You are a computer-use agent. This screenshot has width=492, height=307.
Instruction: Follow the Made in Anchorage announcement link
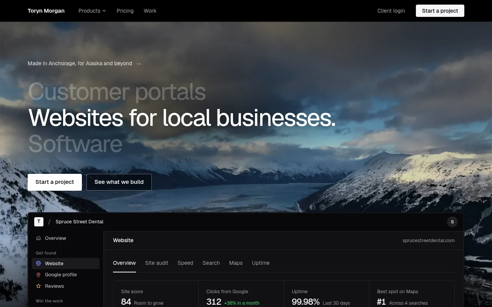(x=84, y=63)
